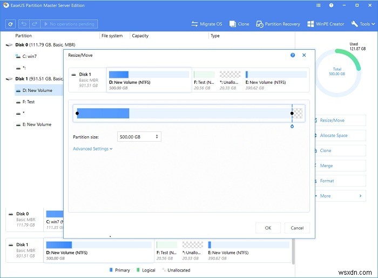The width and height of the screenshot is (378, 278).
Task: Select the * unallocated row under Disk 1
Action: point(21,113)
